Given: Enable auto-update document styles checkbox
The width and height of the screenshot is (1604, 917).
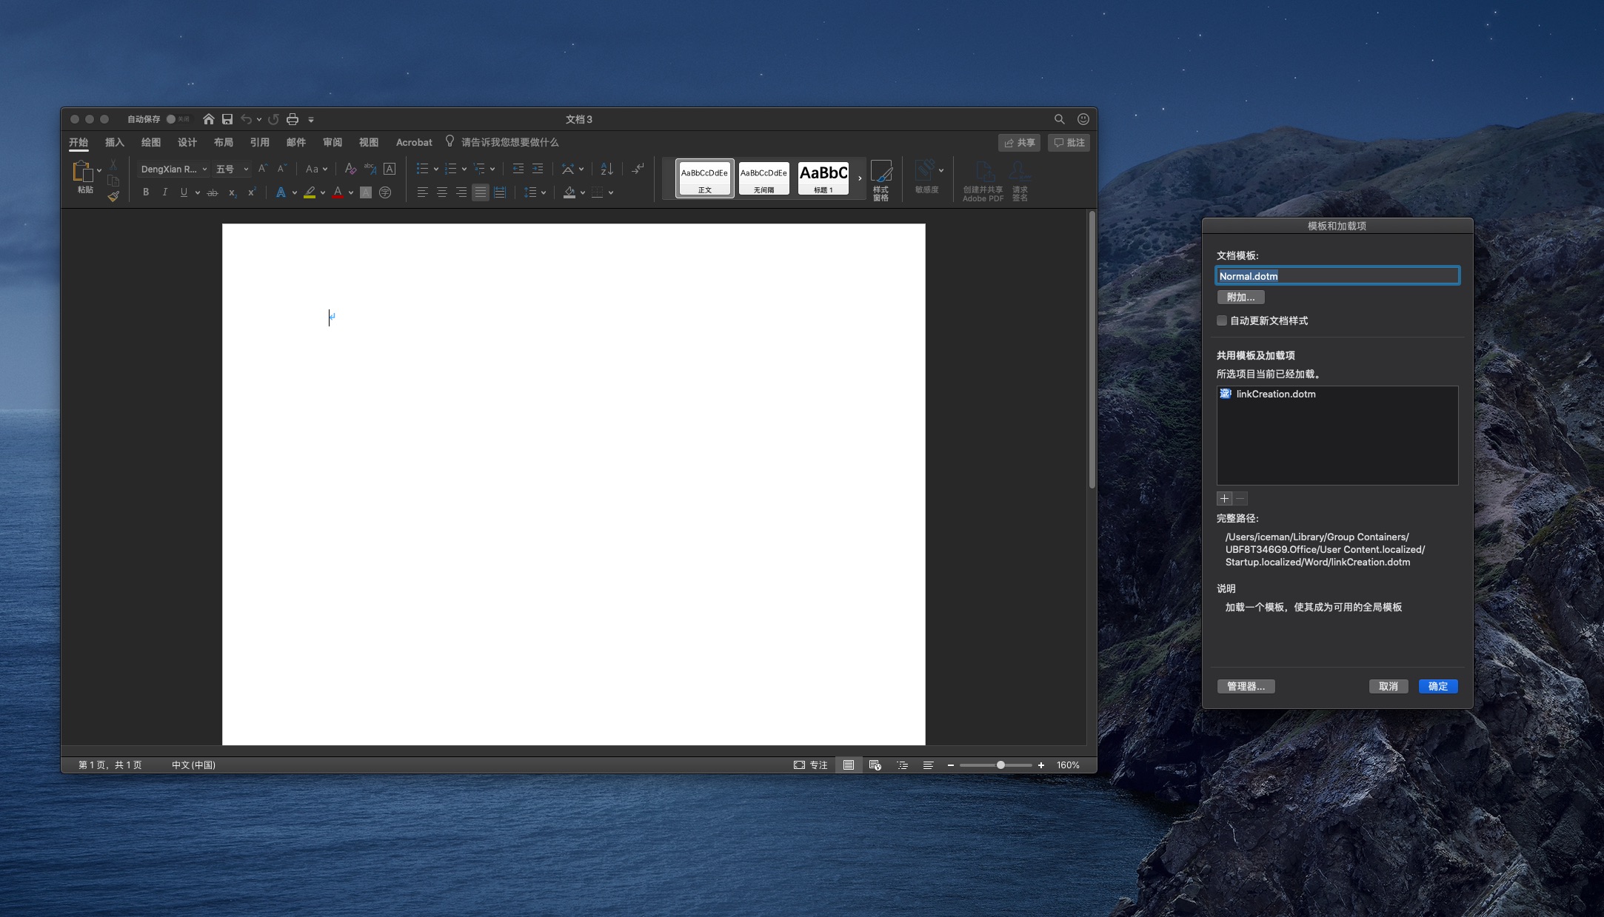Looking at the screenshot, I should (1222, 320).
